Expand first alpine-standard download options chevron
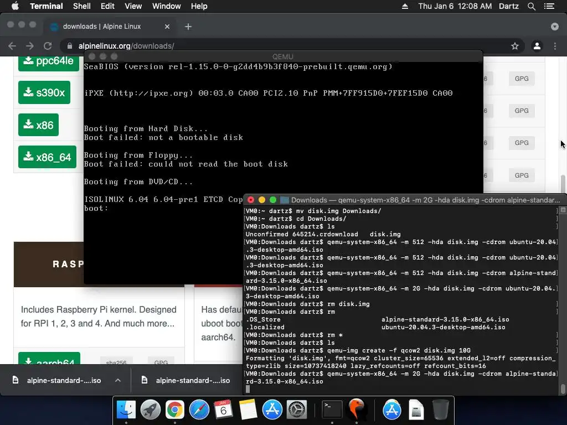 117,380
